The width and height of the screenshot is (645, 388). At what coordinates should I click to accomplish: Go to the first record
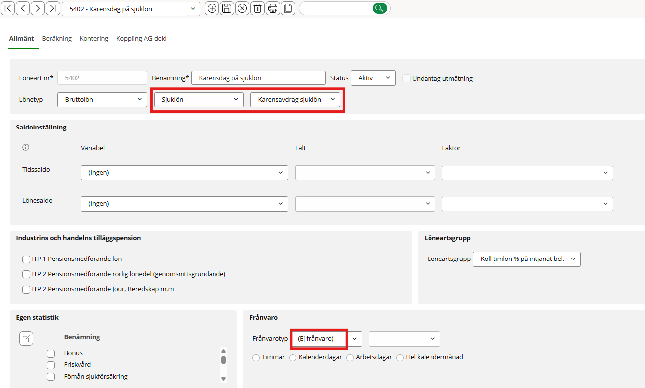8,8
